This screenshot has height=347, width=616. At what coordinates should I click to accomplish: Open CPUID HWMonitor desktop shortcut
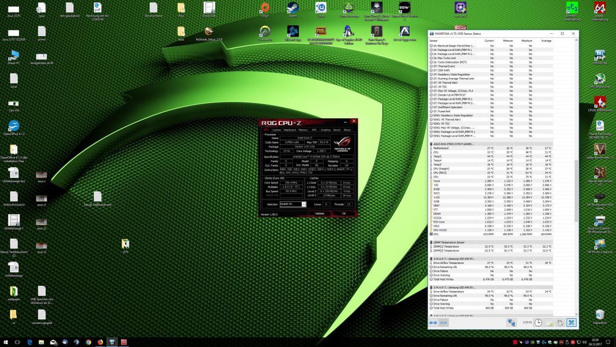pyautogui.click(x=600, y=104)
